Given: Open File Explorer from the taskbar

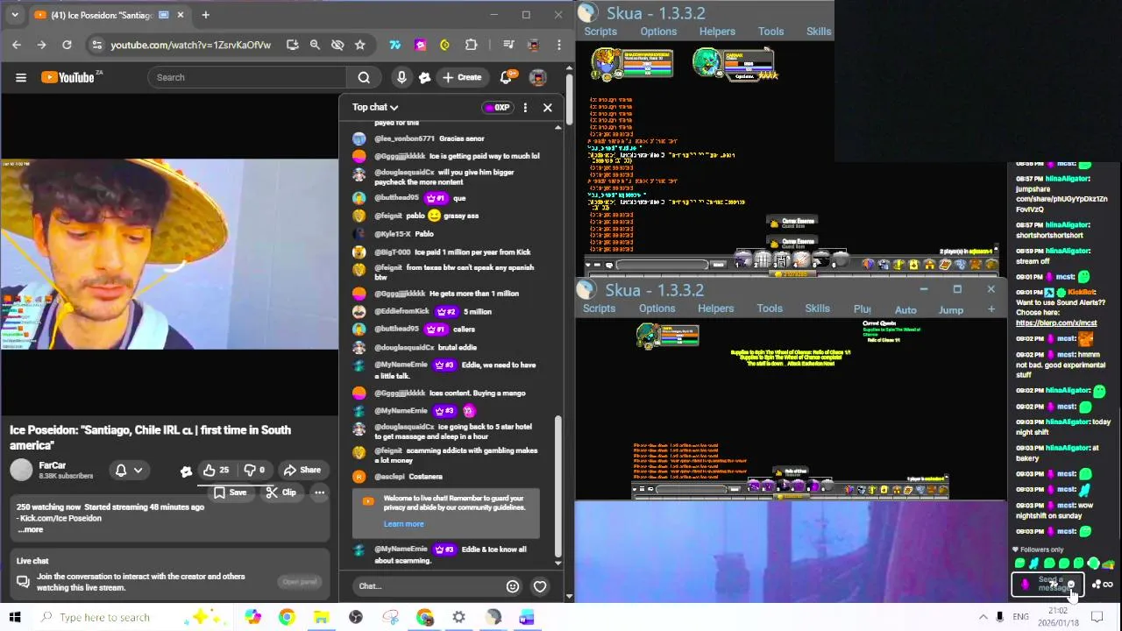Looking at the screenshot, I should click(x=321, y=617).
